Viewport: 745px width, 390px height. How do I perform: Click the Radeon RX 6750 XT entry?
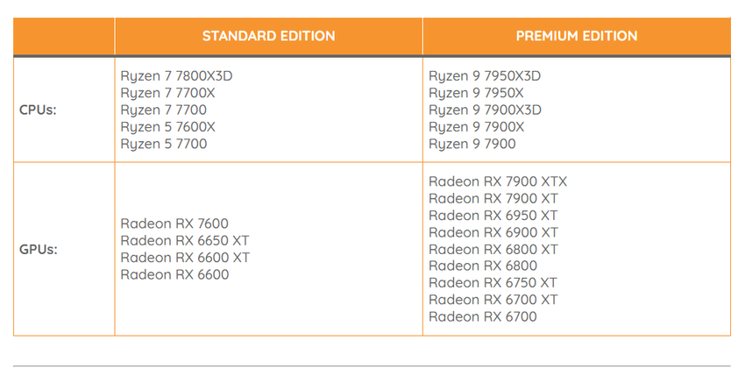click(x=493, y=282)
